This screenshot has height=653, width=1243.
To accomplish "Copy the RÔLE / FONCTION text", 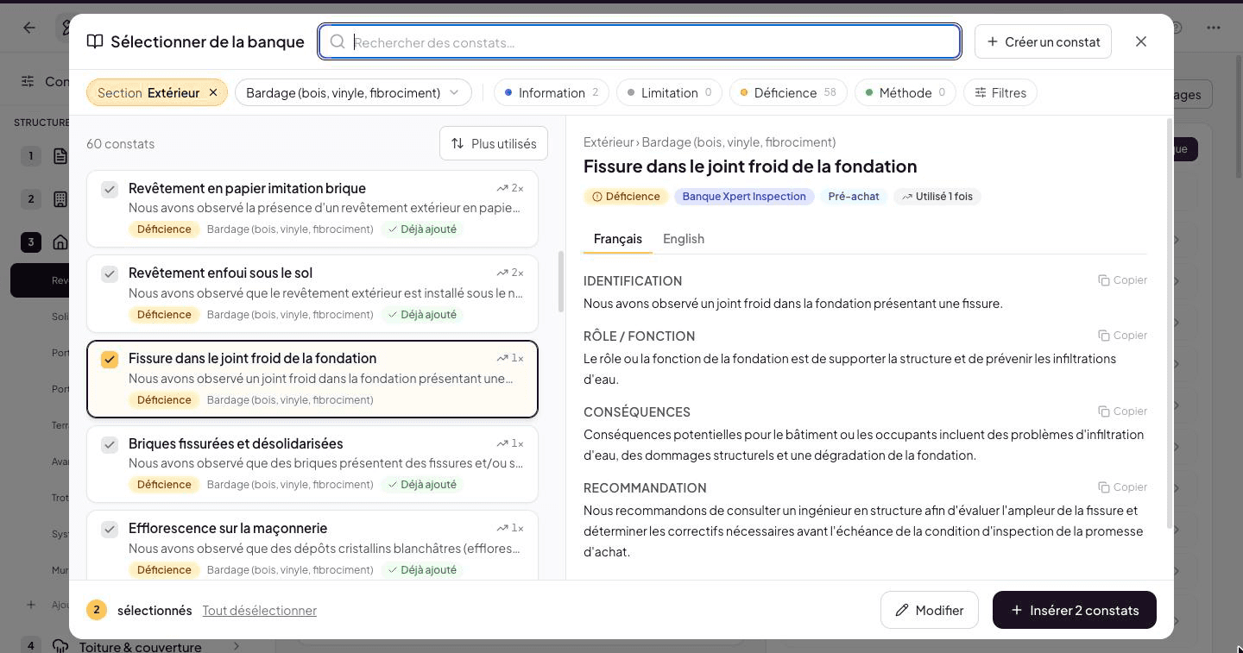I will click(1122, 335).
